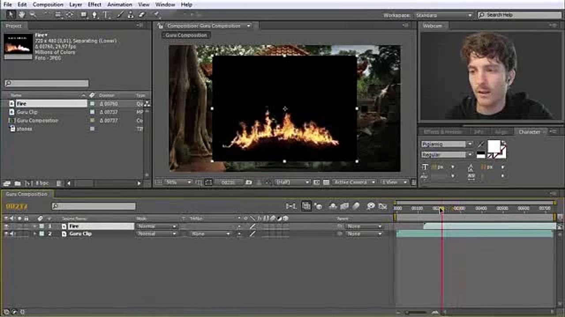Open the Active Camera dropdown
This screenshot has width=565, height=317.
[354, 182]
